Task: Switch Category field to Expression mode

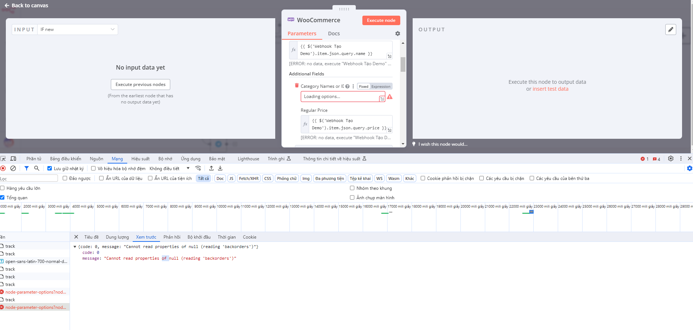Action: click(x=381, y=86)
